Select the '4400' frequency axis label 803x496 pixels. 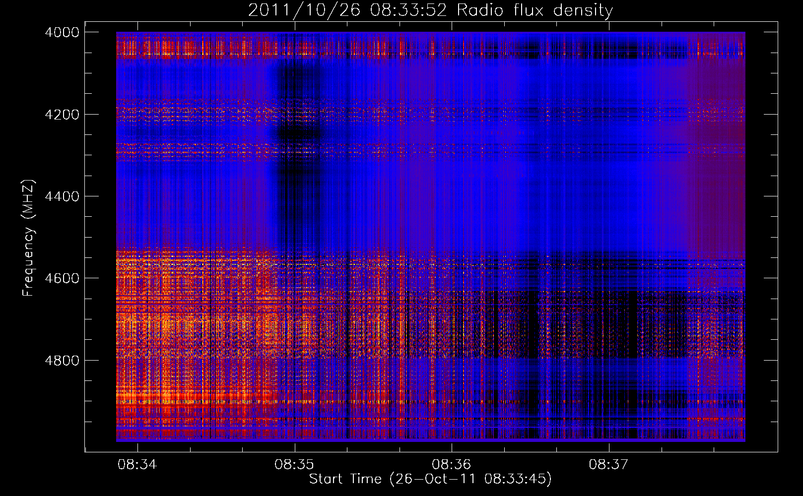coord(62,196)
